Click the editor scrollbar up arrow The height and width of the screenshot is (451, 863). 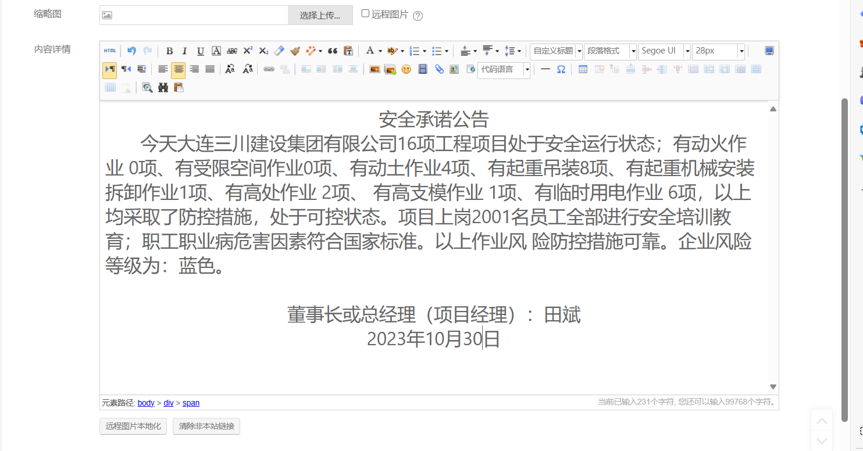773,109
